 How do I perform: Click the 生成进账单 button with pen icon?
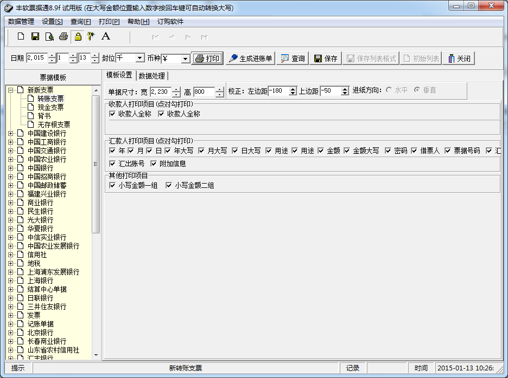[x=250, y=58]
